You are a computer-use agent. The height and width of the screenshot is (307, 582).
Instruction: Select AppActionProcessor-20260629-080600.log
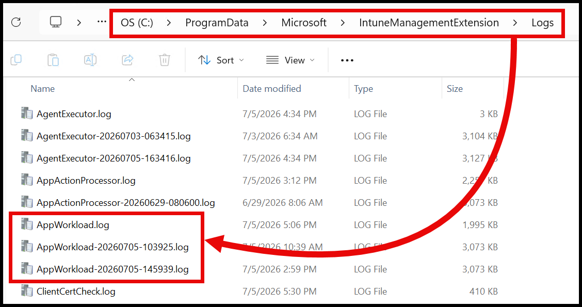tap(126, 203)
